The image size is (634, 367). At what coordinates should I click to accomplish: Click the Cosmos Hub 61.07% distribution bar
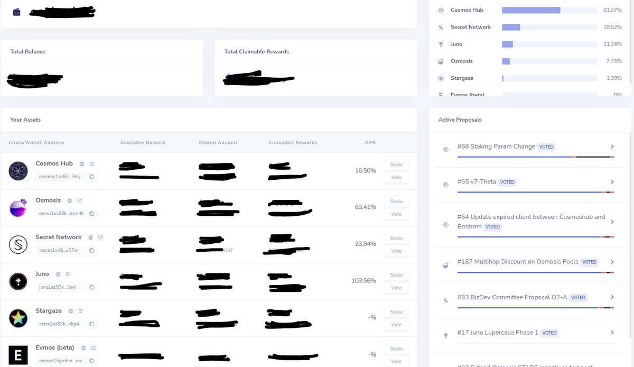[549, 10]
